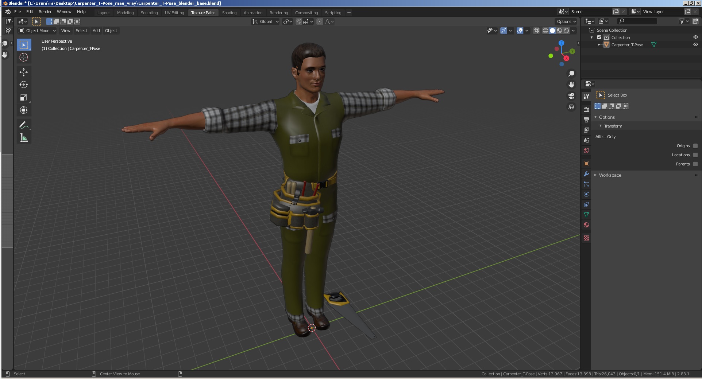This screenshot has width=702, height=379.
Task: Open the Render menu
Action: coord(45,12)
